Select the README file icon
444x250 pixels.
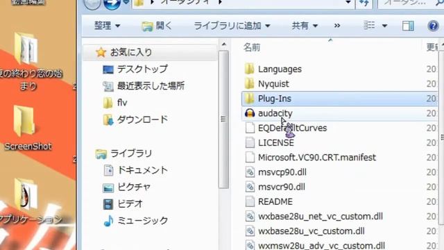click(x=250, y=201)
